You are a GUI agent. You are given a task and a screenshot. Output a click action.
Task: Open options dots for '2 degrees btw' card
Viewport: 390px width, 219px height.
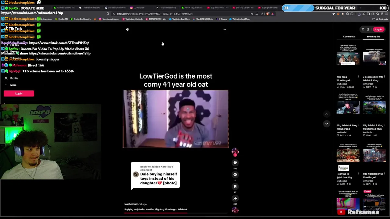(384, 77)
